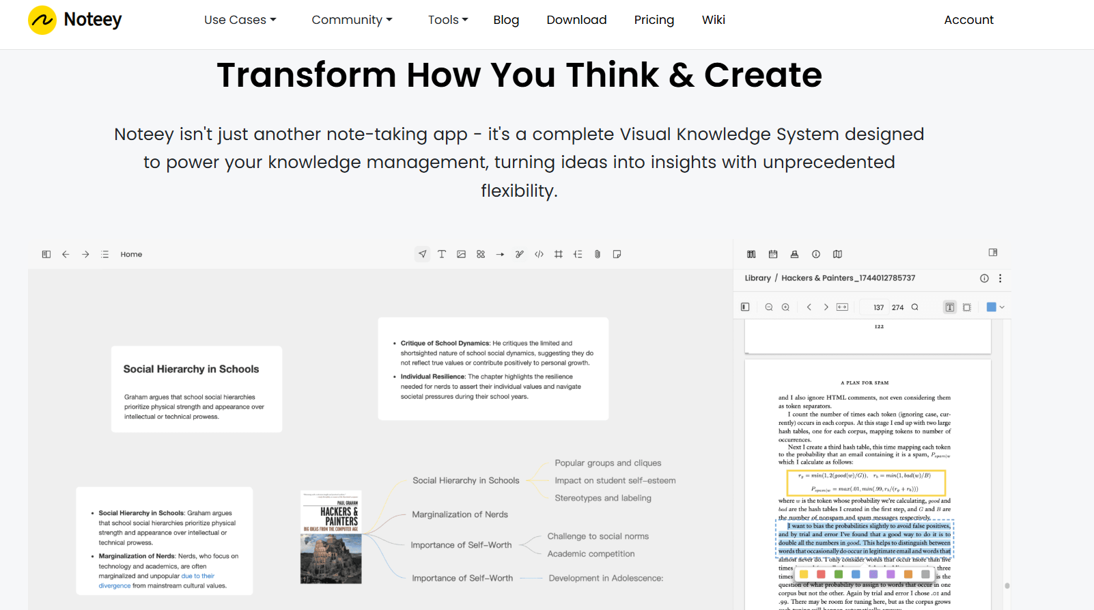Select the shapes tool icon

[x=481, y=254]
